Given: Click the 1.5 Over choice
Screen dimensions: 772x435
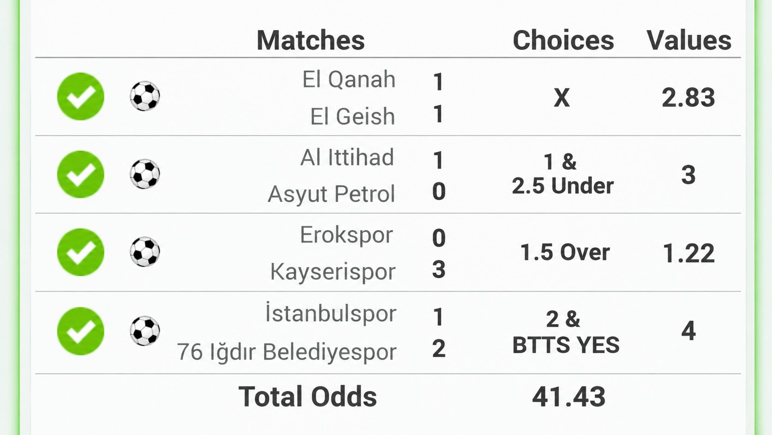Looking at the screenshot, I should [565, 252].
